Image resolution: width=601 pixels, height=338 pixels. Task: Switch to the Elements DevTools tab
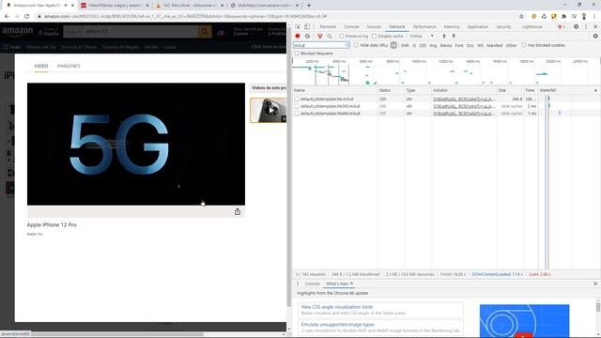(328, 27)
